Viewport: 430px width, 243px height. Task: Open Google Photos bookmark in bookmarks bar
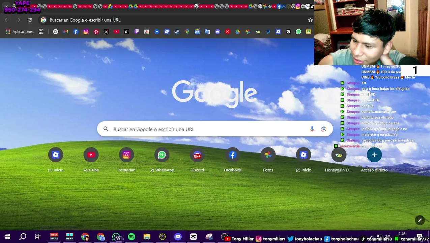248,32
